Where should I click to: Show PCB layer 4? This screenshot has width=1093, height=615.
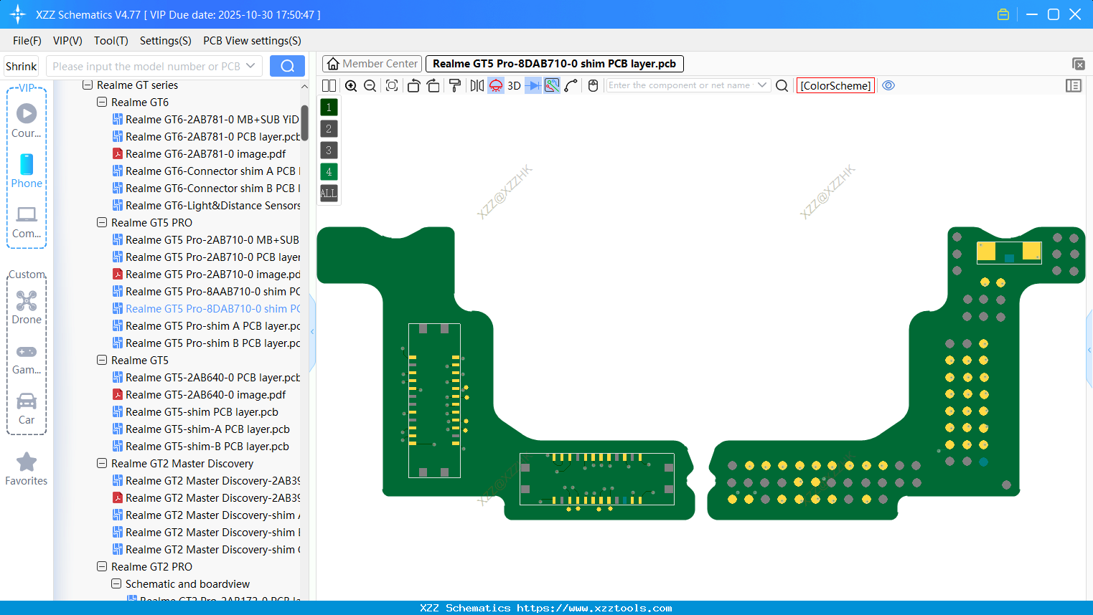329,172
